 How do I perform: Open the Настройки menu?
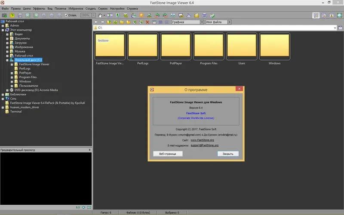[x=117, y=9]
